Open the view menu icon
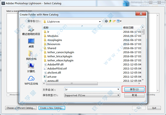The image size is (166, 115). click(119, 21)
